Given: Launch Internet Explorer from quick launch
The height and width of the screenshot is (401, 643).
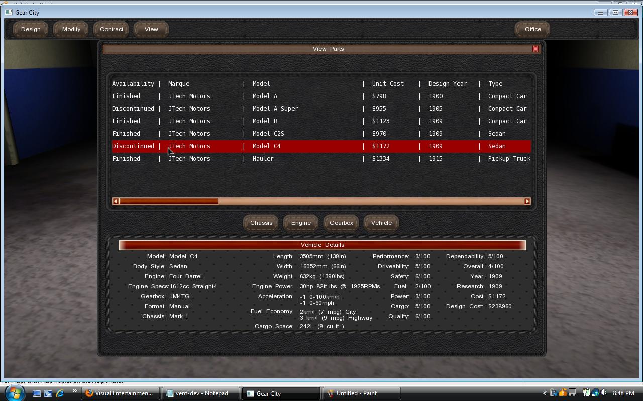Looking at the screenshot, I should point(60,393).
